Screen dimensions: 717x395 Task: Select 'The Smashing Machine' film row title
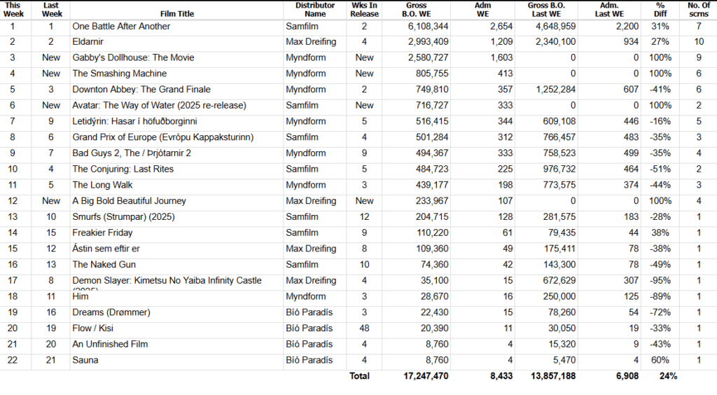(x=120, y=74)
